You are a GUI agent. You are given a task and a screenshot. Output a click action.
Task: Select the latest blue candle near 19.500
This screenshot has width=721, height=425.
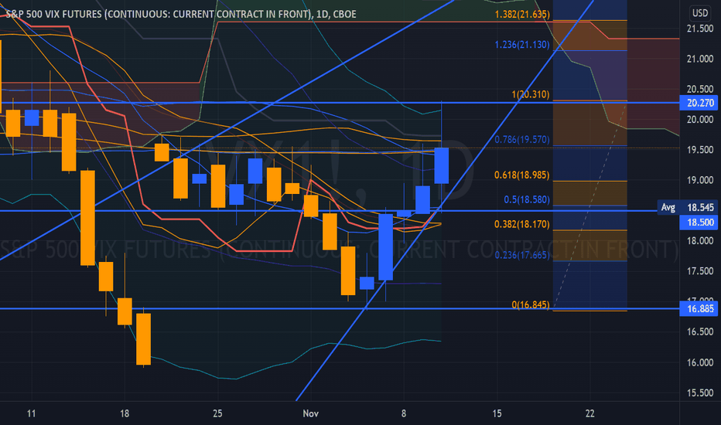tap(442, 166)
